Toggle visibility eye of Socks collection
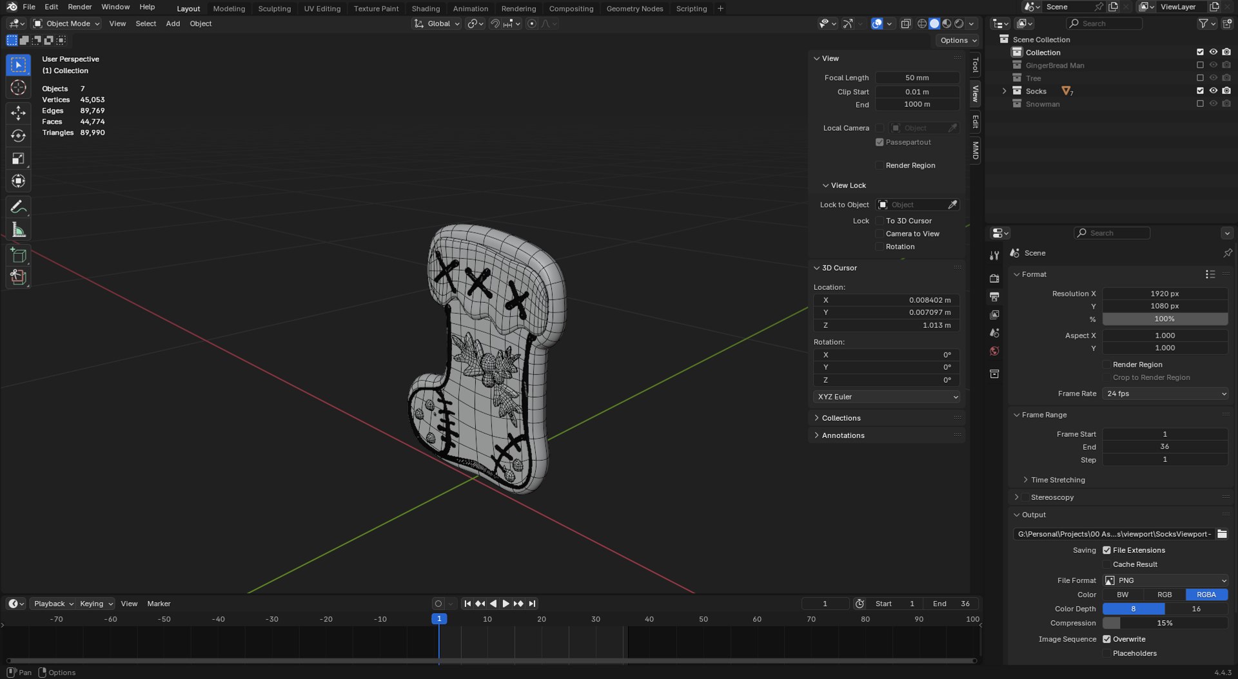 tap(1213, 91)
